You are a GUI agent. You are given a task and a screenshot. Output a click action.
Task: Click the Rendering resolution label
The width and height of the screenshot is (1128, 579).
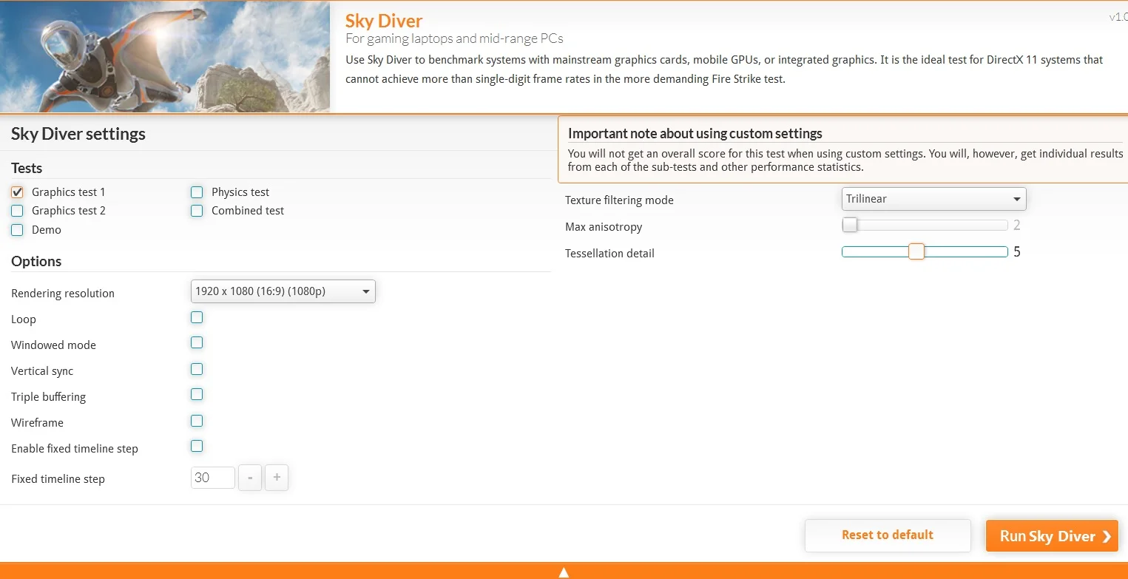tap(63, 294)
